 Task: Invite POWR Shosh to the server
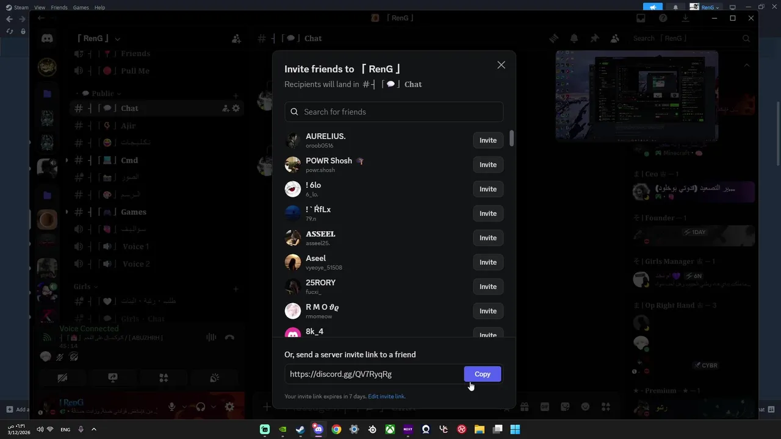488,165
